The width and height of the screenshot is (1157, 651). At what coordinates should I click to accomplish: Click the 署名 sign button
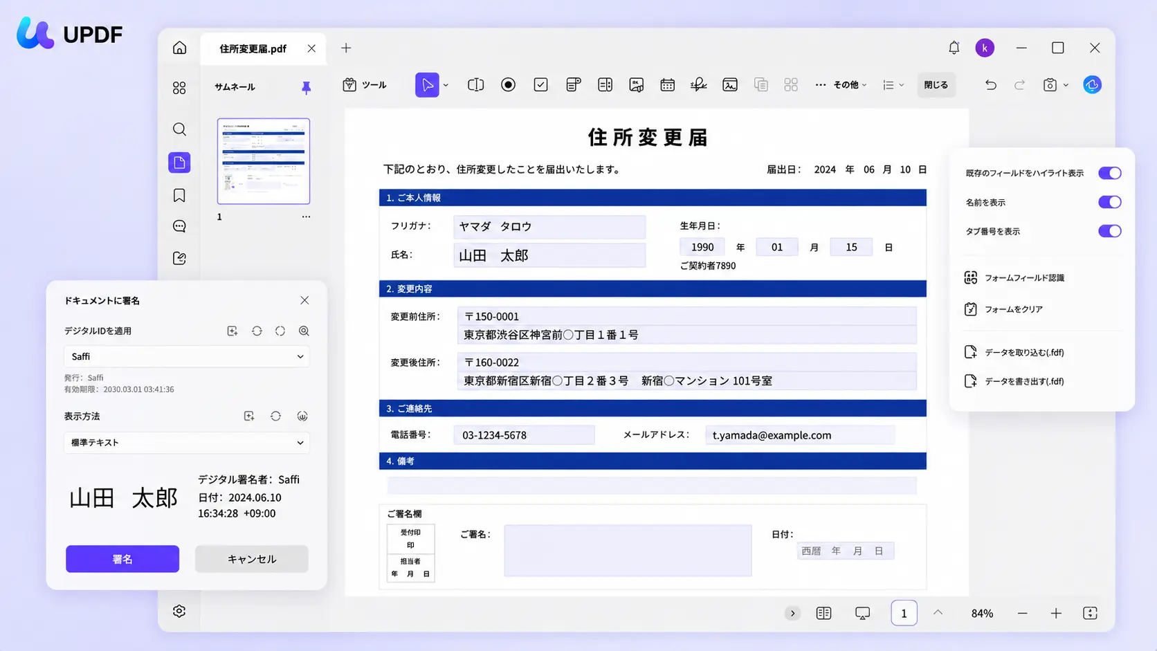point(122,559)
